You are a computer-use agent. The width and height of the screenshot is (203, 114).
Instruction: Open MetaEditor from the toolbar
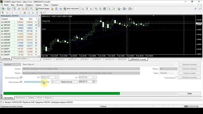(52, 9)
